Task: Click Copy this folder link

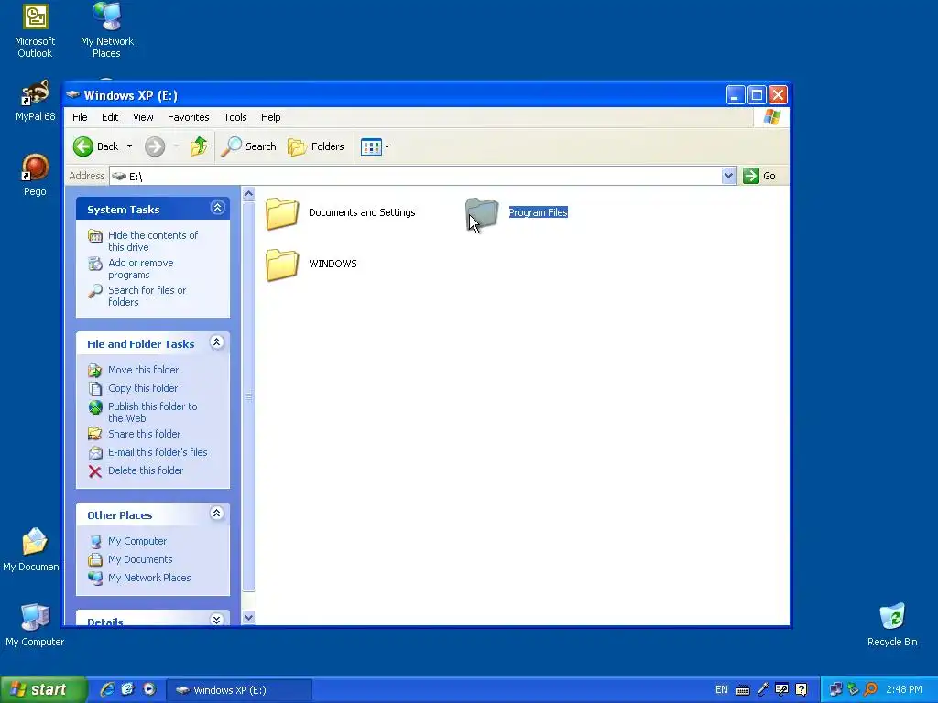Action: tap(142, 388)
